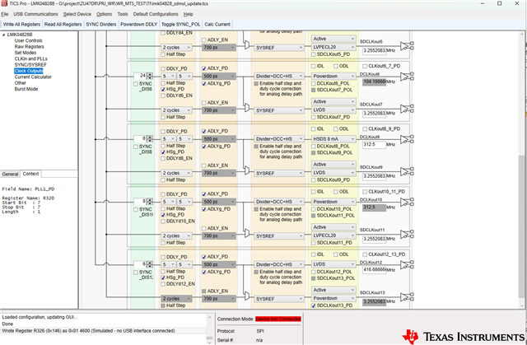This screenshot has width=527, height=345.
Task: Increment the DCLKout6 divider value 24 stepper
Action: point(150,75)
